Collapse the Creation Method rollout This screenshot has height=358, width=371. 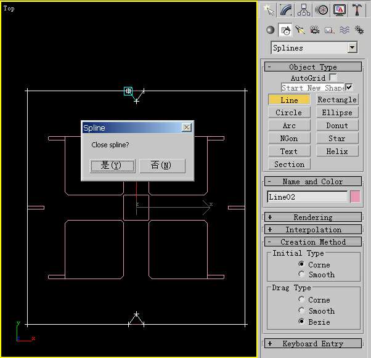[313, 242]
